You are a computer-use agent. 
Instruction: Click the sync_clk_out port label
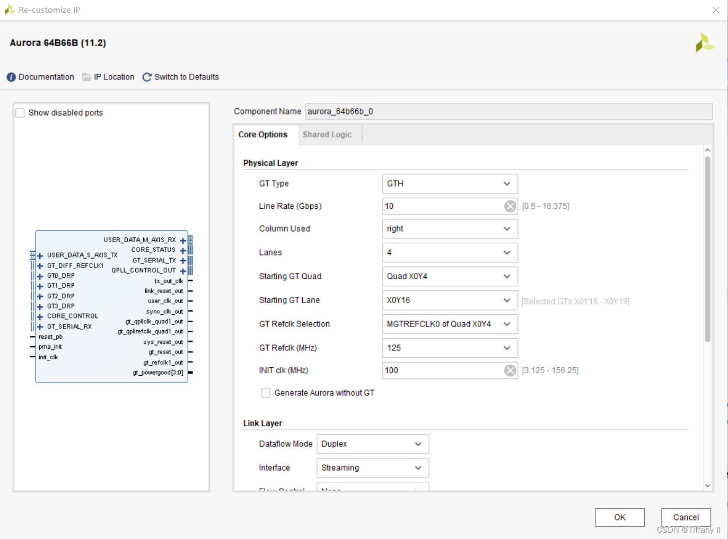pyautogui.click(x=164, y=312)
